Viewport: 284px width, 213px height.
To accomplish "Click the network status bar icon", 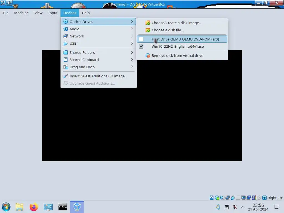I will [228, 197].
